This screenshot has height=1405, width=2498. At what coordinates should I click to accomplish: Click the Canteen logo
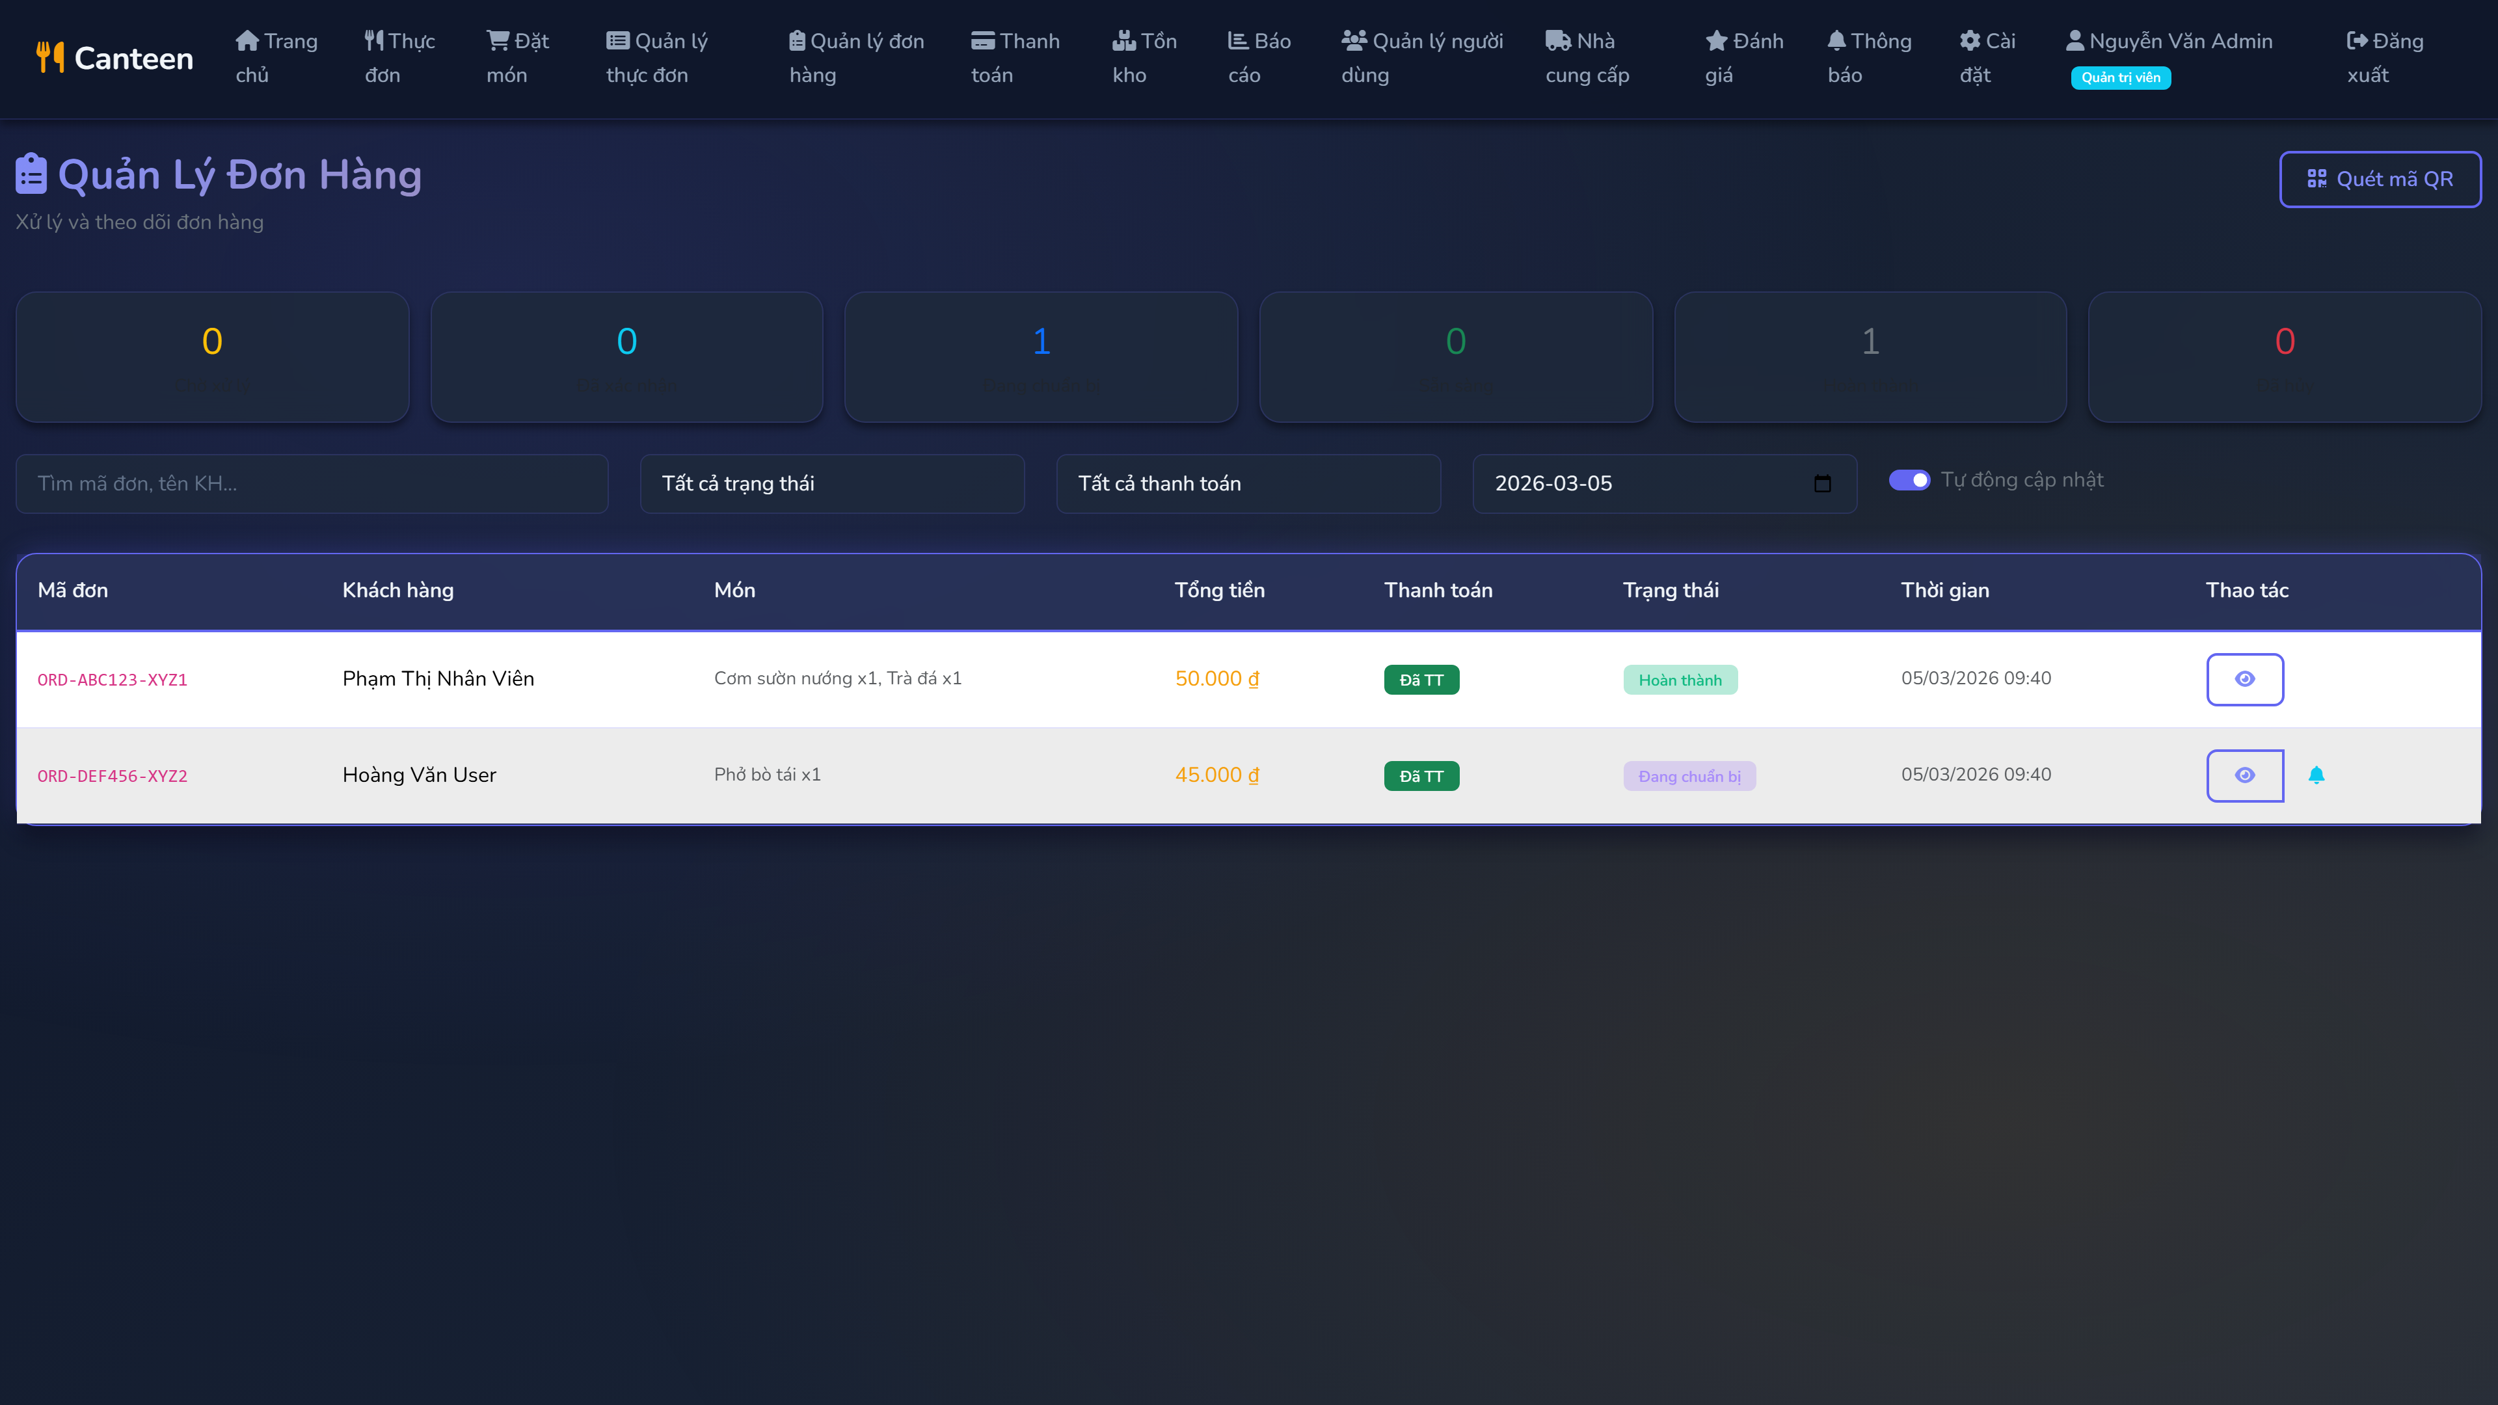(114, 58)
